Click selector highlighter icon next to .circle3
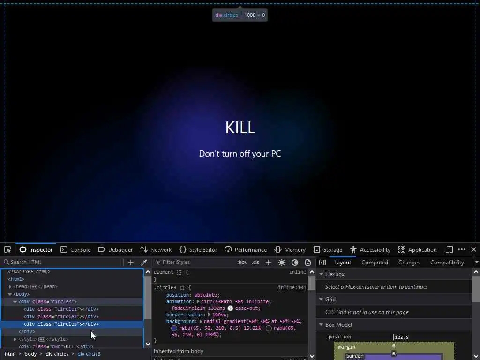Viewport: 480px width, 360px height. (x=182, y=288)
